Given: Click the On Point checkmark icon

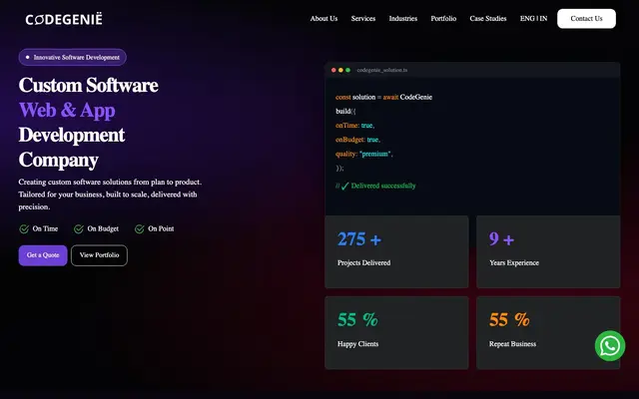Looking at the screenshot, I should tap(140, 228).
